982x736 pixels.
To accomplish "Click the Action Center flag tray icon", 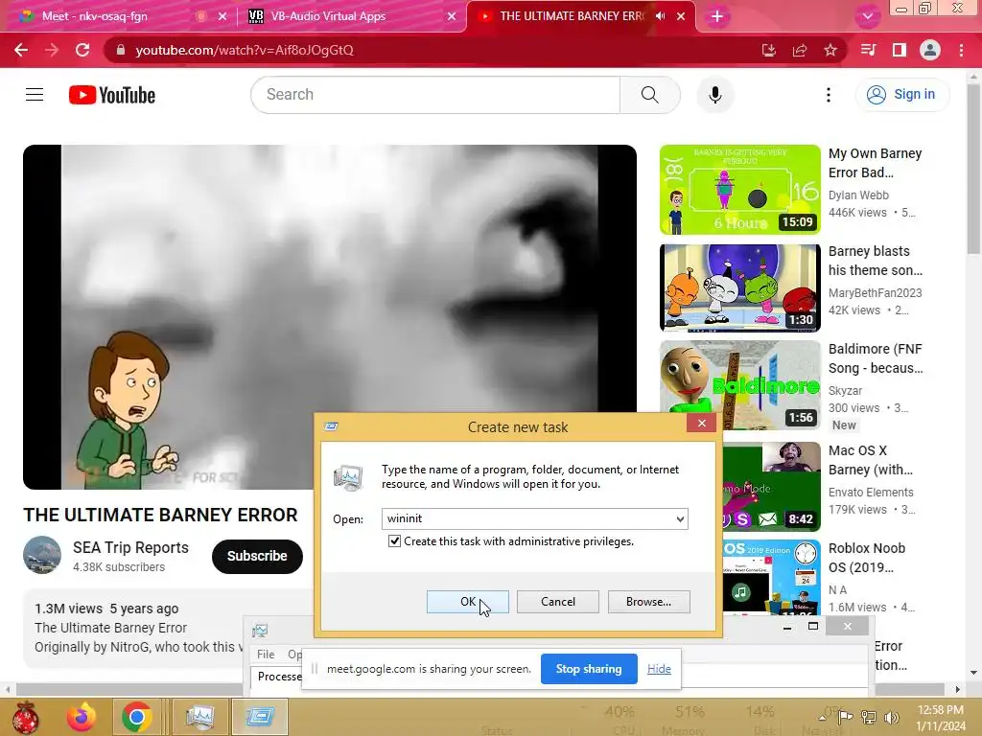I will click(846, 717).
